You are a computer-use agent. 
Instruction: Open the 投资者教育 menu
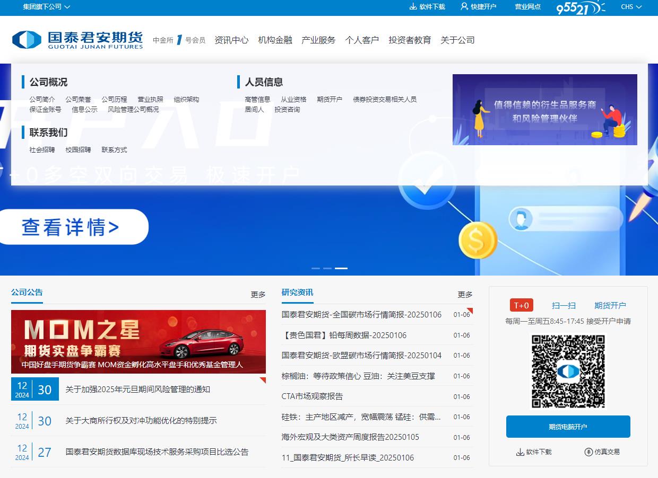(x=410, y=40)
